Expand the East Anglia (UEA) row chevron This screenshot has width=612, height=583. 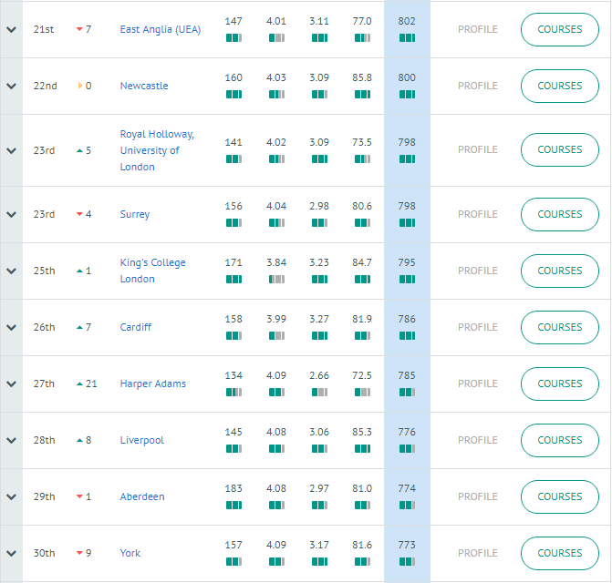coord(11,29)
